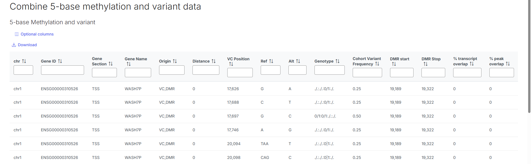Focus the chr filter input box
531x164 pixels.
click(23, 70)
